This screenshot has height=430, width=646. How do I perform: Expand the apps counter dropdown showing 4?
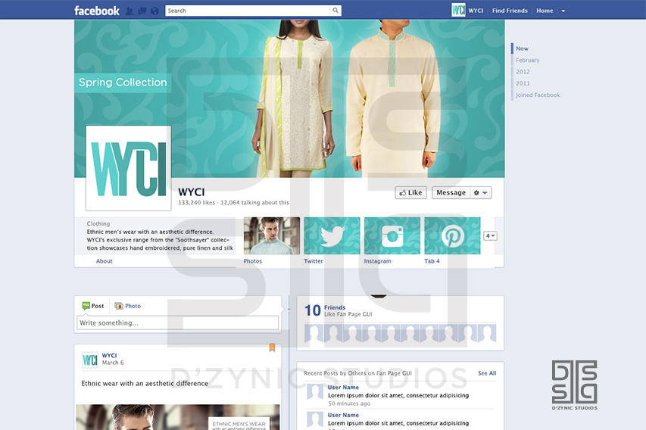pyautogui.click(x=490, y=236)
